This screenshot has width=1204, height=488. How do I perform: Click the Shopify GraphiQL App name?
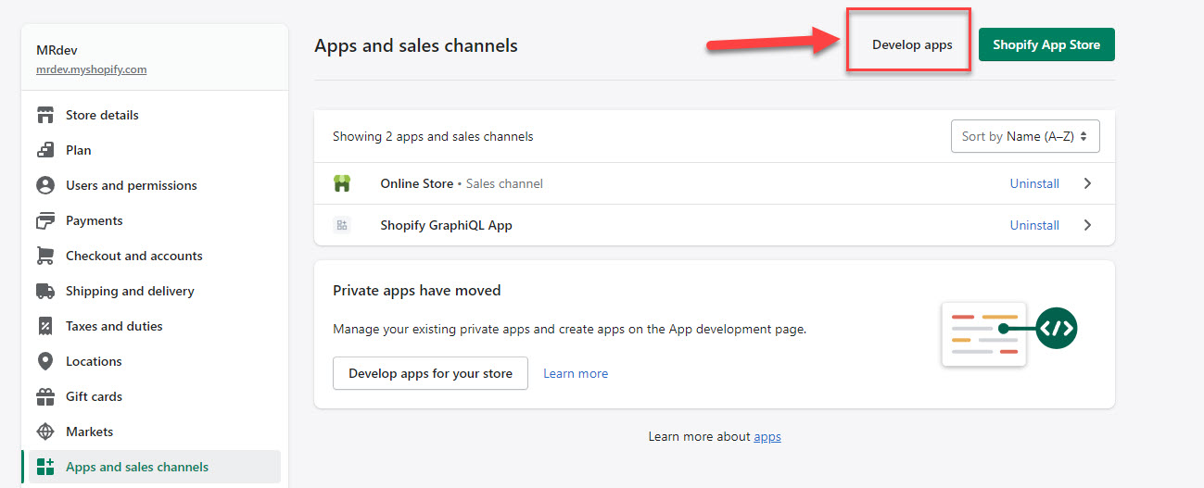pos(446,225)
